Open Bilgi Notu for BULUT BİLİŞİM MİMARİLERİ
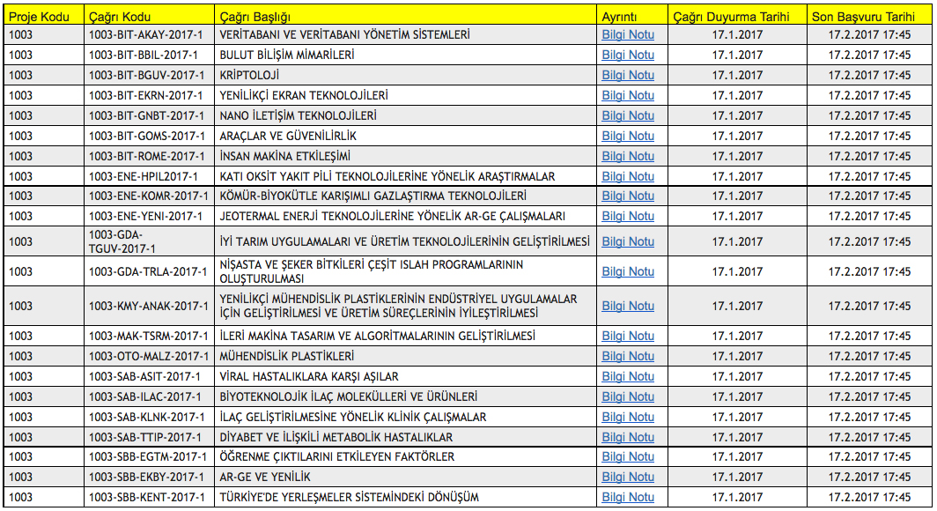 tap(628, 55)
